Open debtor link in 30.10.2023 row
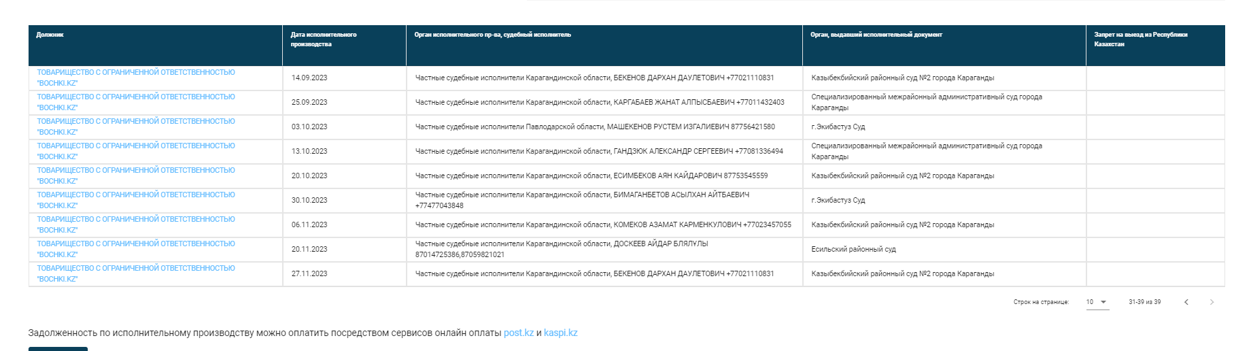 (x=135, y=200)
